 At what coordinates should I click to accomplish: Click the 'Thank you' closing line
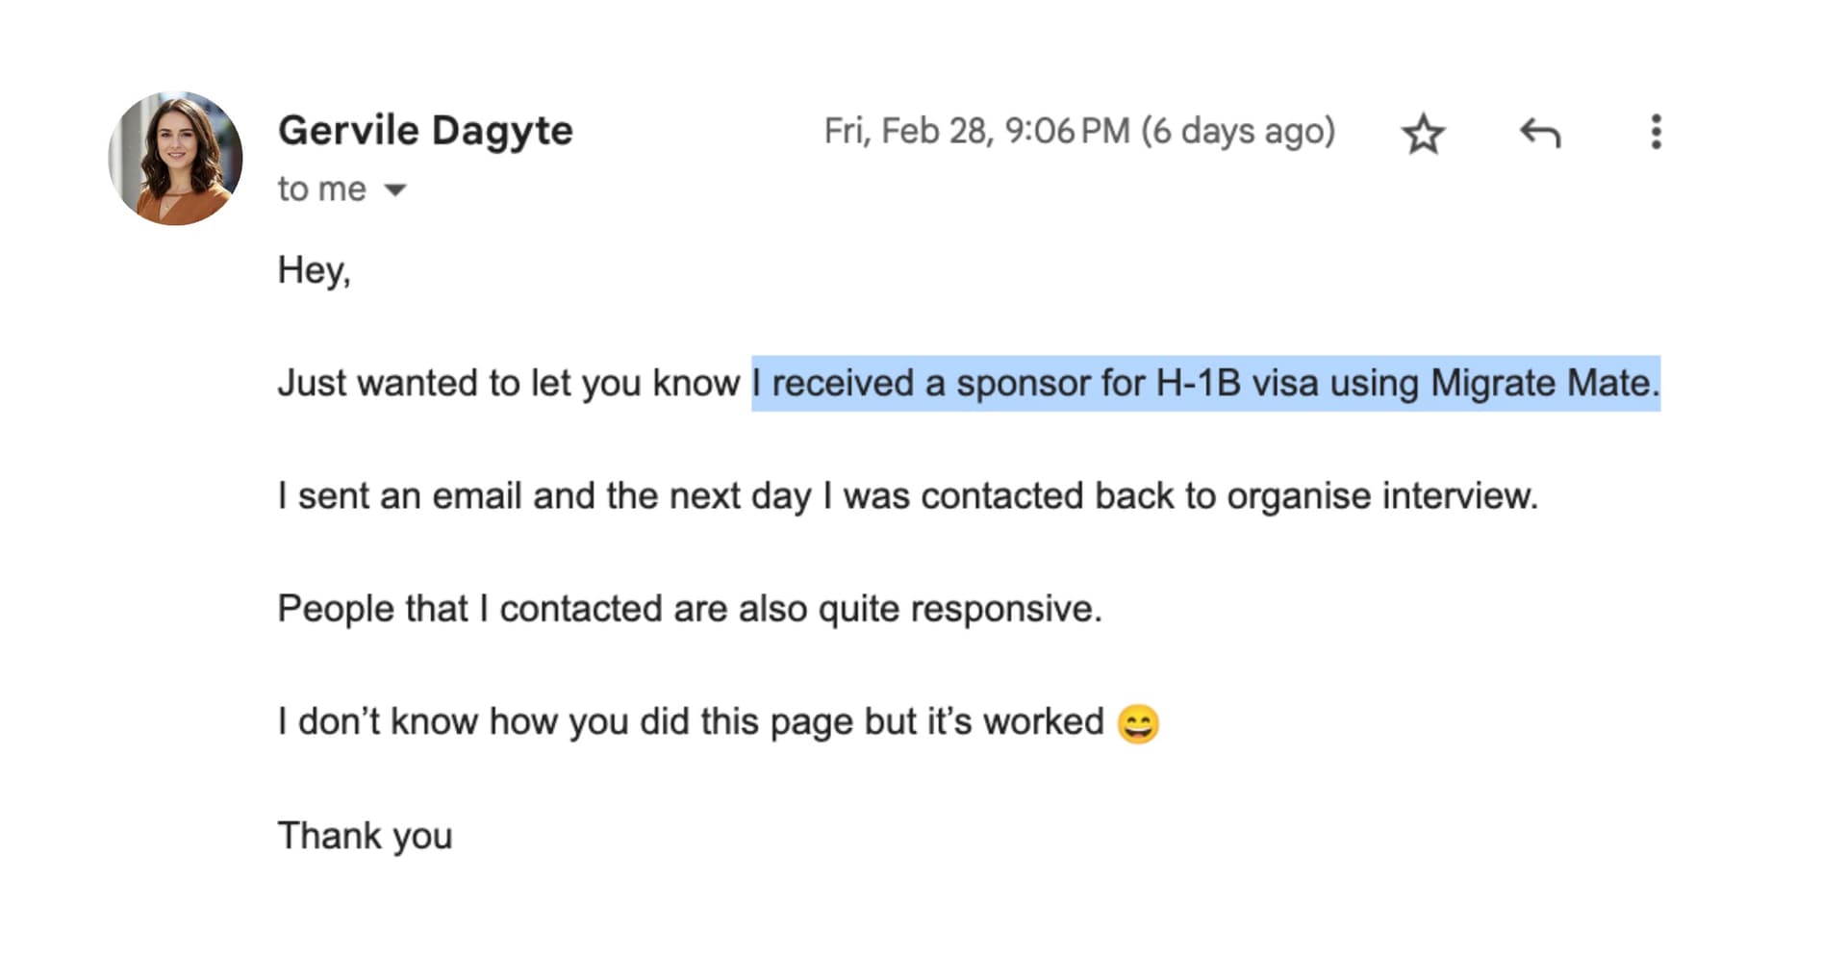[x=365, y=836]
